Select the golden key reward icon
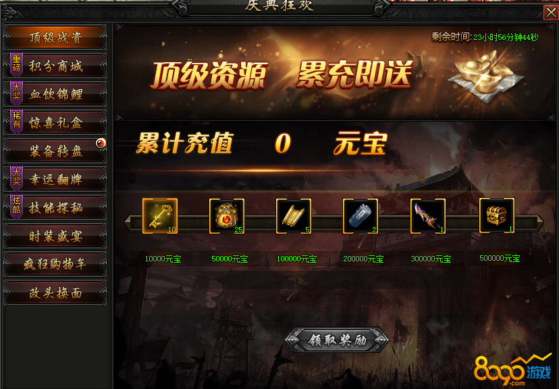Viewport: 559px width, 389px height. click(x=160, y=216)
